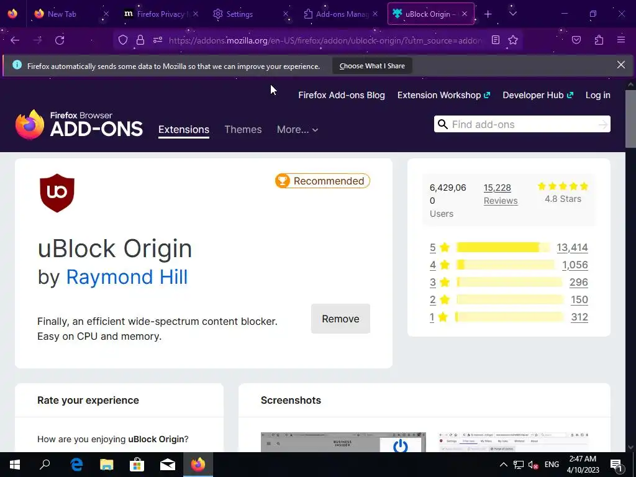Go back using the browser back arrow
This screenshot has width=636, height=477.
point(15,40)
